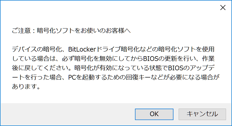This screenshot has height=126, width=232.
Task: Click the word 作業 ending the second line
Action: 208,59
